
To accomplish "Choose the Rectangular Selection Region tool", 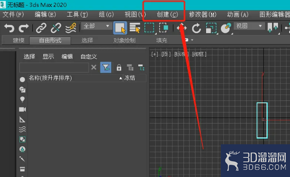I will [x=149, y=28].
